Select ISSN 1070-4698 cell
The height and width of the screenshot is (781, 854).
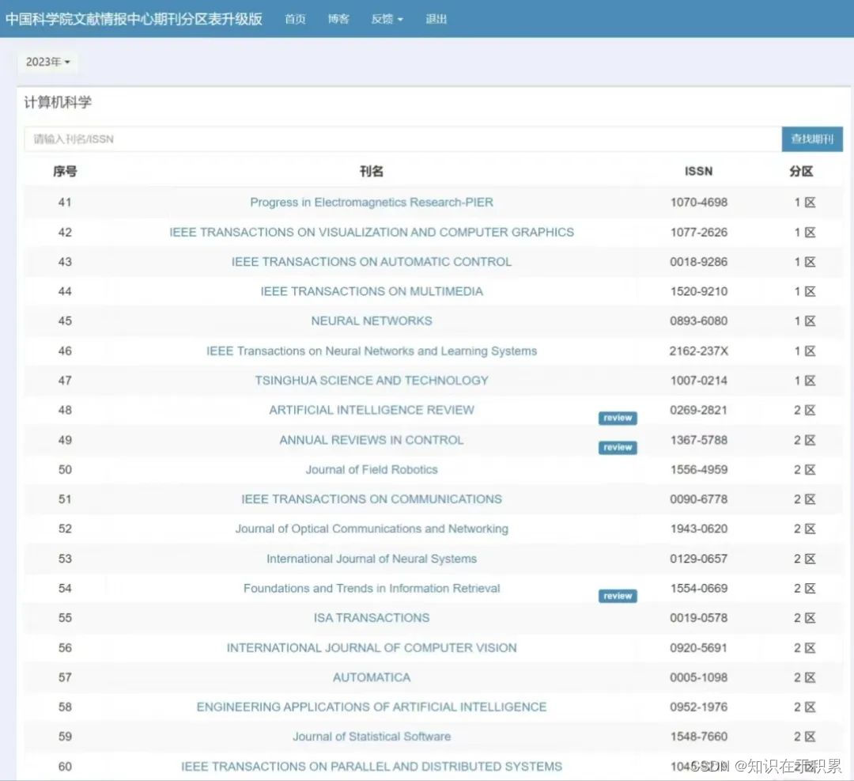(x=699, y=203)
